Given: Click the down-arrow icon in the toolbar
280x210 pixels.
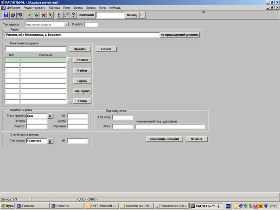Looking at the screenshot, I should point(58,15).
